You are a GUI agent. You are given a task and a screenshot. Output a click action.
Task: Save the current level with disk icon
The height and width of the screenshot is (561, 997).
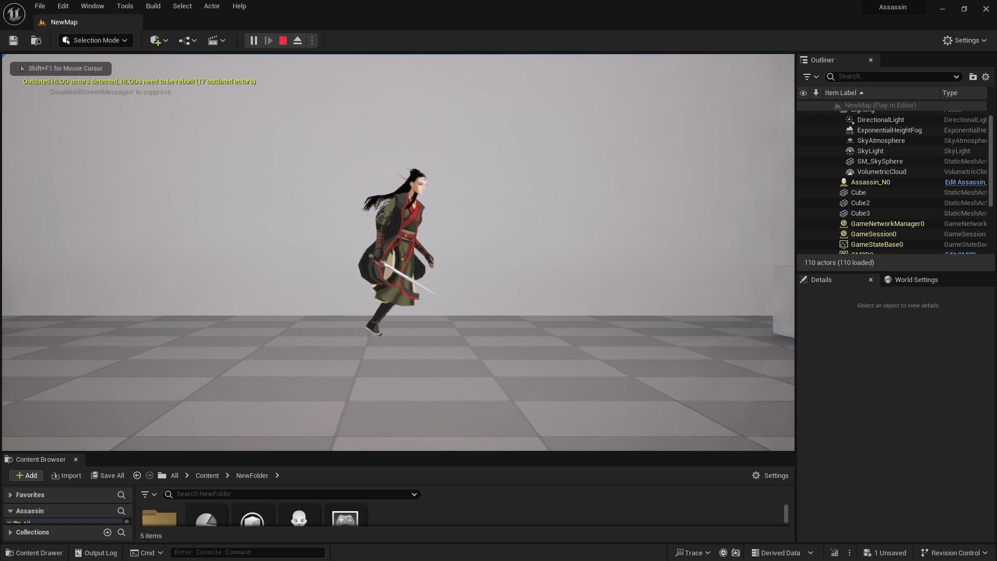(14, 41)
